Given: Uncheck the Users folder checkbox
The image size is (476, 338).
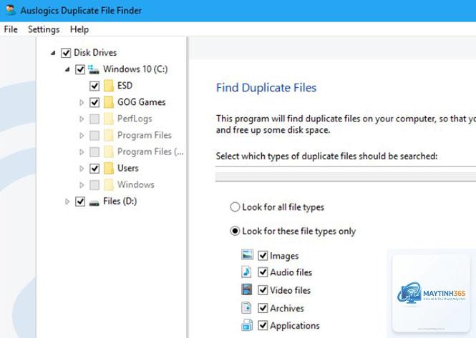Looking at the screenshot, I should (94, 168).
